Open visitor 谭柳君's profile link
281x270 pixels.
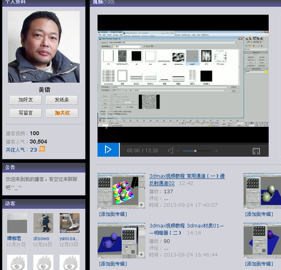point(14,239)
